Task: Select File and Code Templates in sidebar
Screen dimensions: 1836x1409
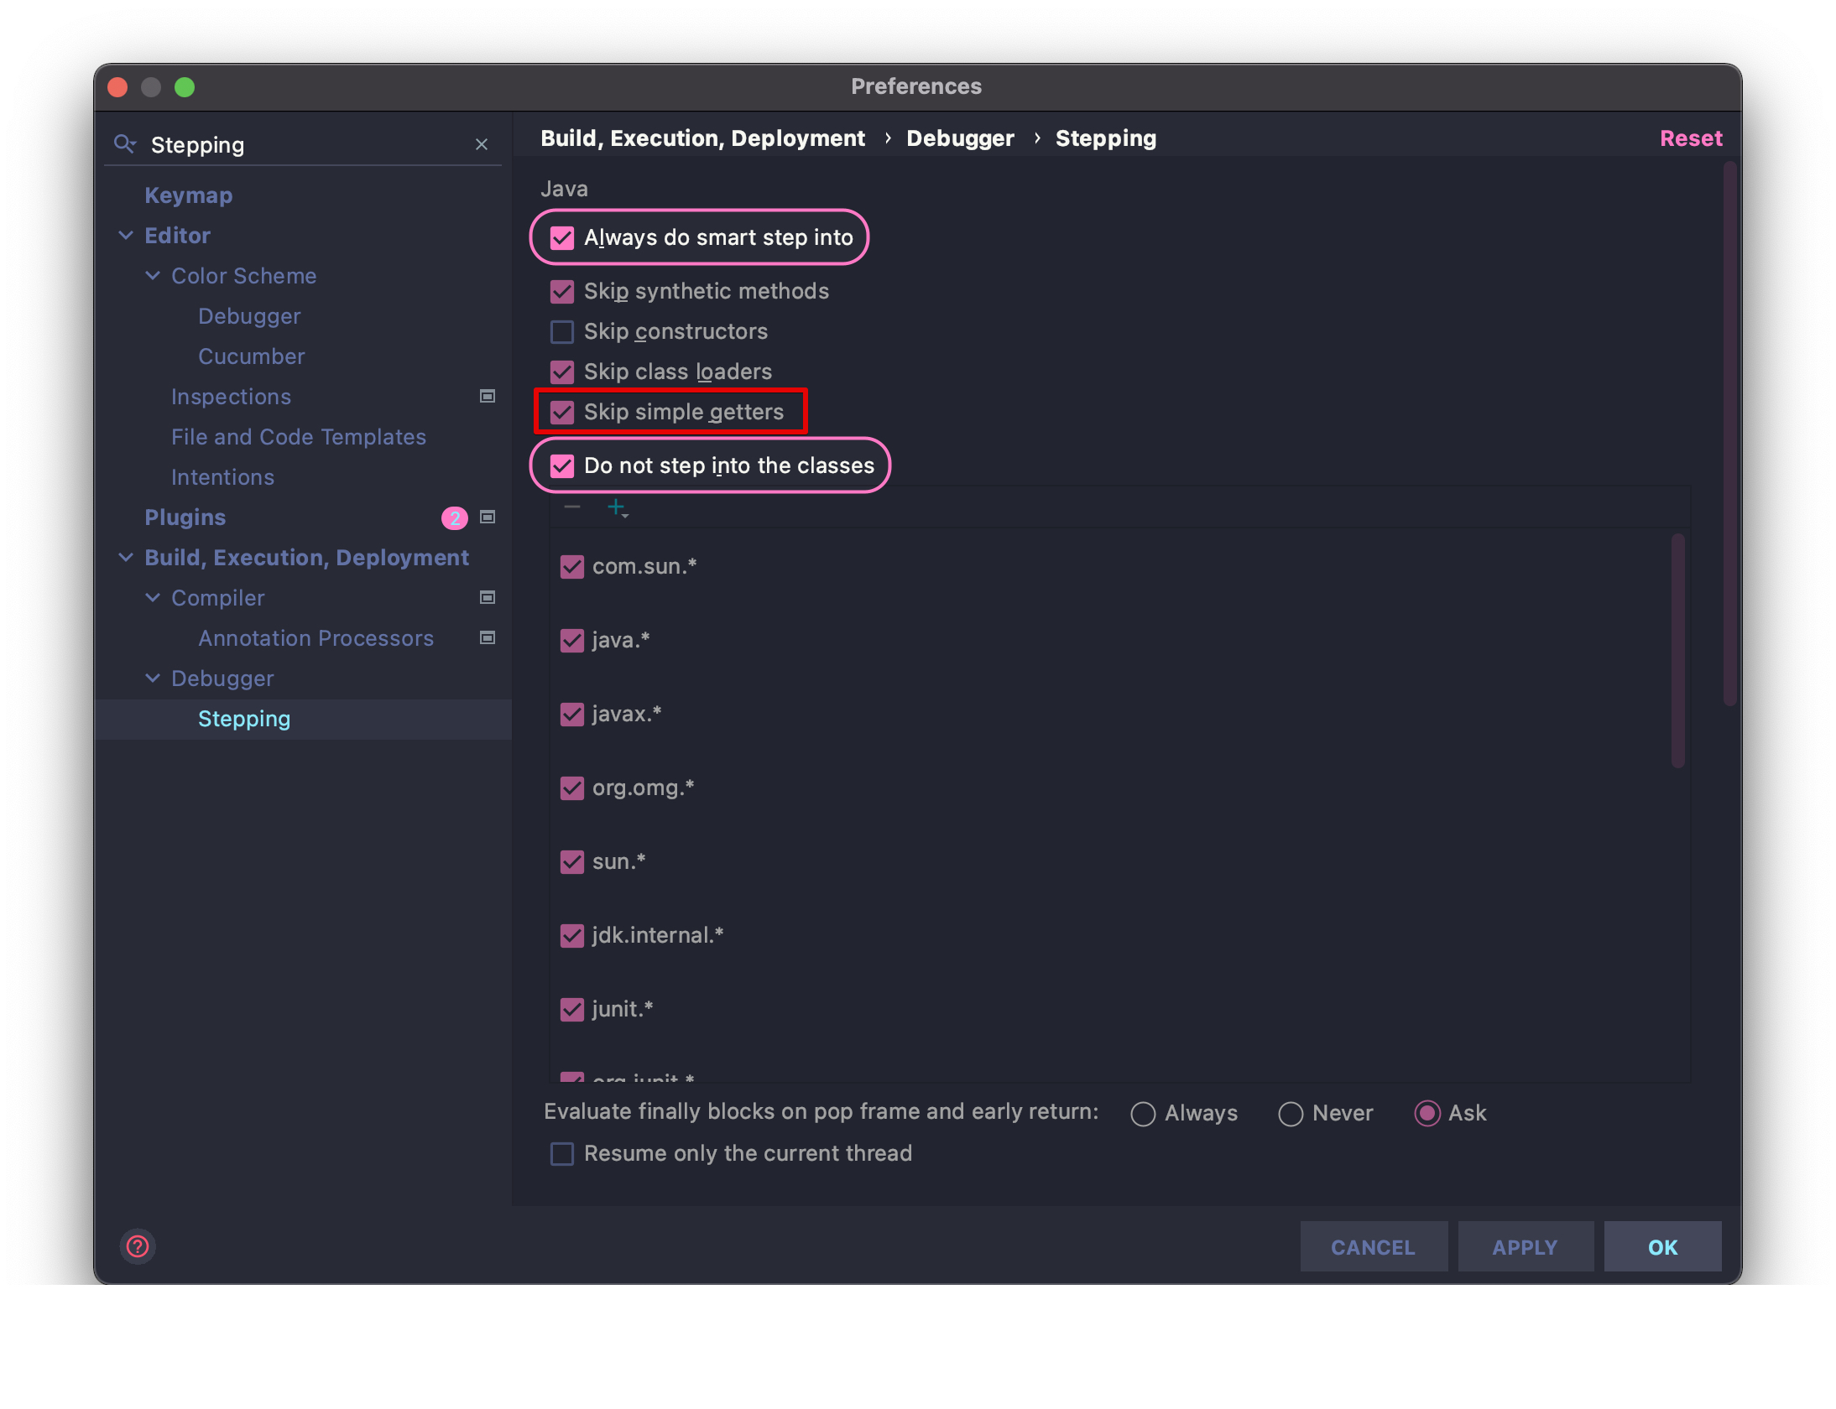Action: 298,437
